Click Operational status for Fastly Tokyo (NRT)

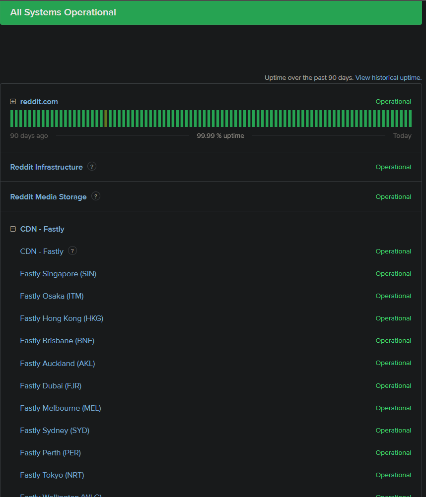tap(393, 475)
